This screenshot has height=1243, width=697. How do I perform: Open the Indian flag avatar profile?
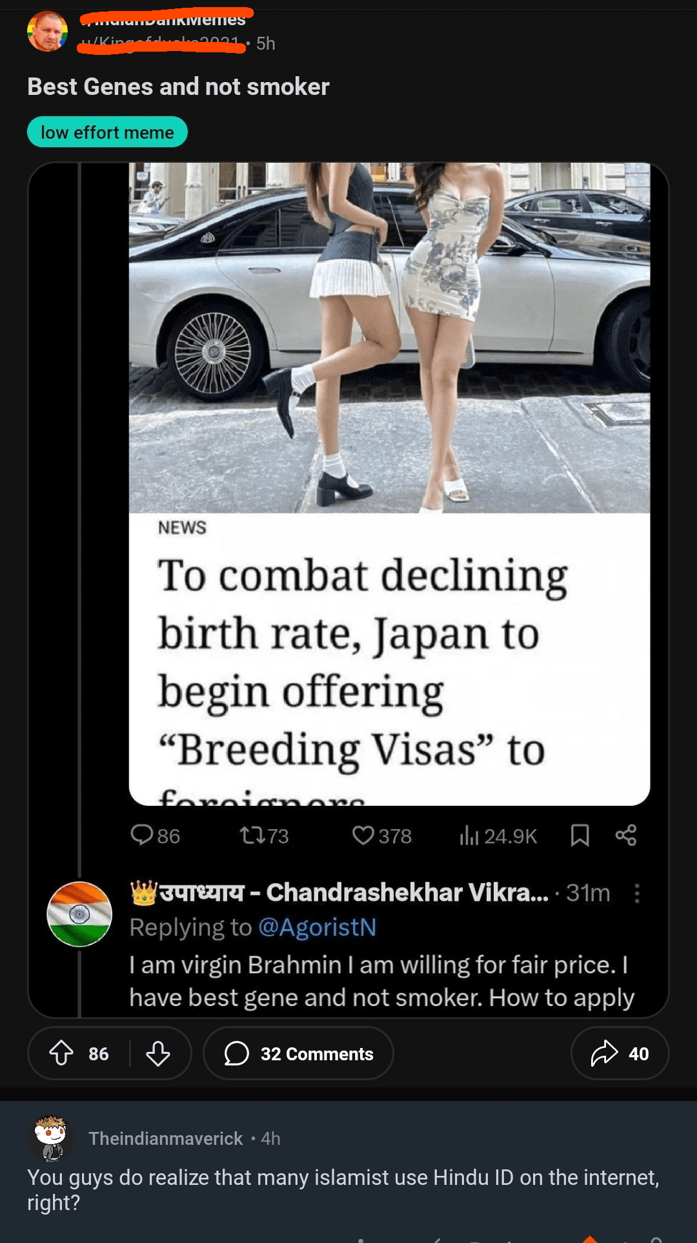(79, 914)
